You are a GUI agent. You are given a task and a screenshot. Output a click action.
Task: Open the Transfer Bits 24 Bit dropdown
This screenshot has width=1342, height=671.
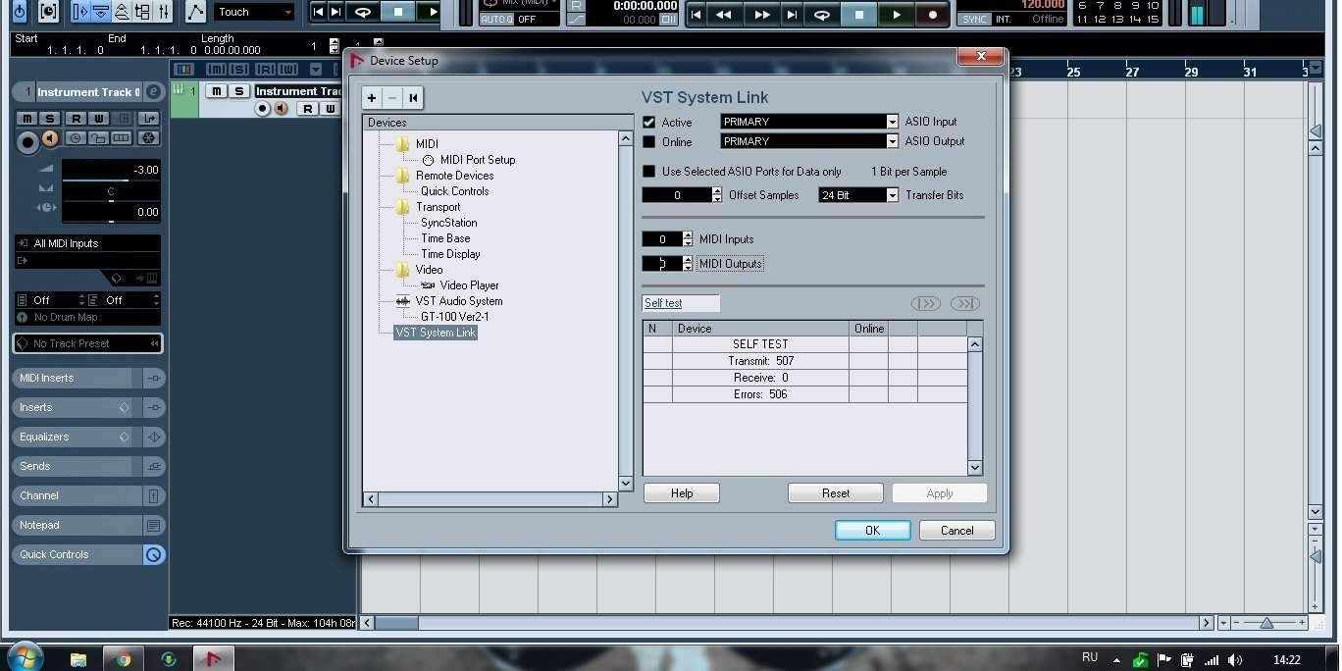tap(857, 195)
